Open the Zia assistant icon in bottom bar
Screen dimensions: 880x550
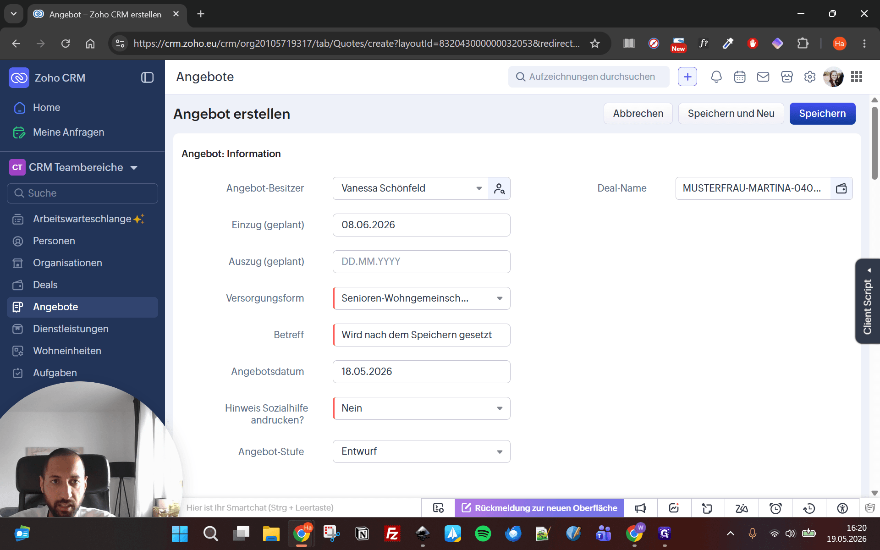(x=742, y=508)
